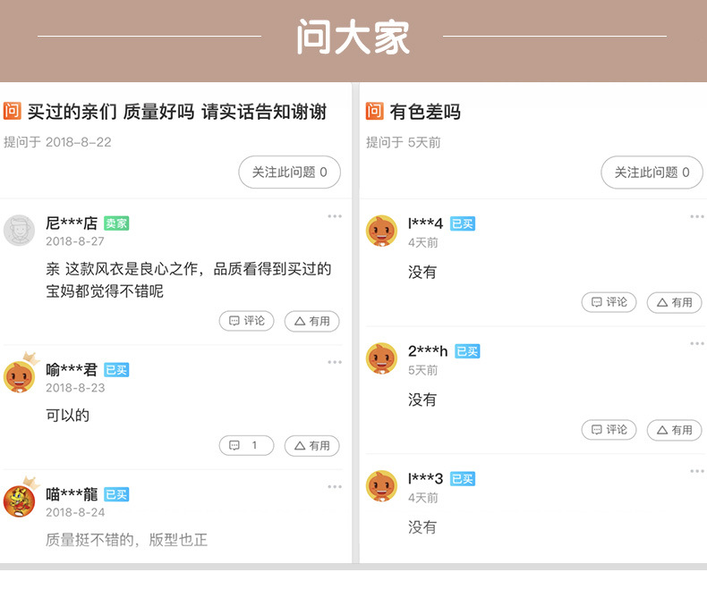Open 喵***龍 tiger avatar
This screenshot has width=707, height=606.
click(x=19, y=501)
